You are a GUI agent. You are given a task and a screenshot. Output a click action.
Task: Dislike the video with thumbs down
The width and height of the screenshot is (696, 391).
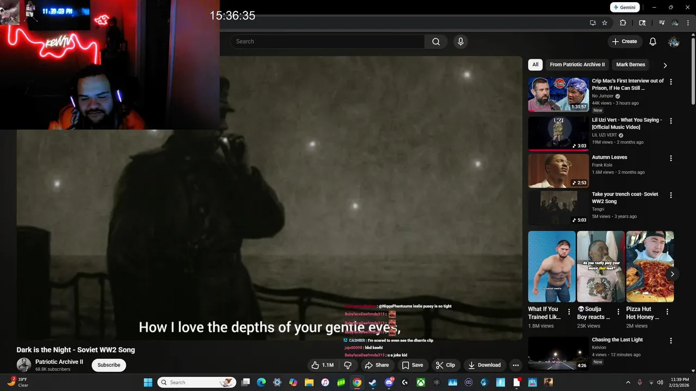pyautogui.click(x=348, y=365)
